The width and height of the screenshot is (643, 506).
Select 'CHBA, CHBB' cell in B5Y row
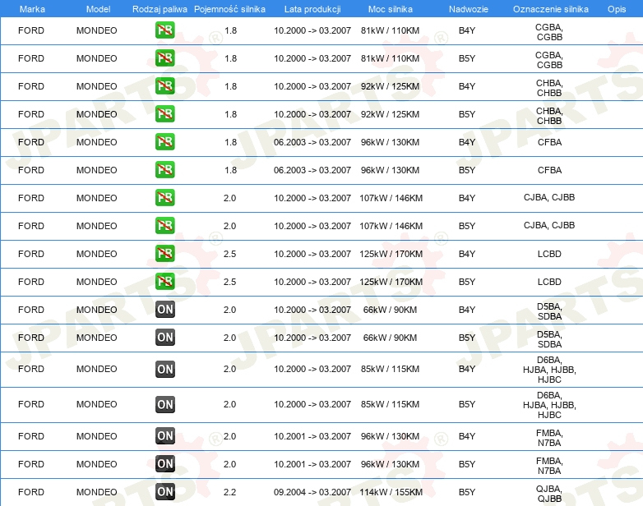click(x=549, y=116)
